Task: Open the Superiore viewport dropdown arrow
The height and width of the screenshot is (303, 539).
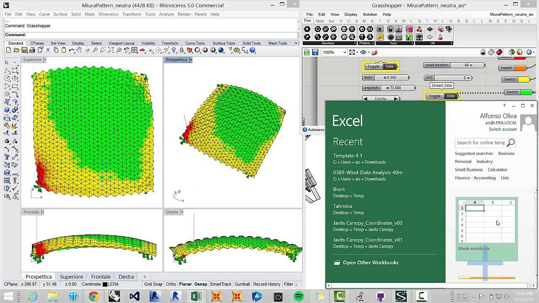Action: [45, 60]
